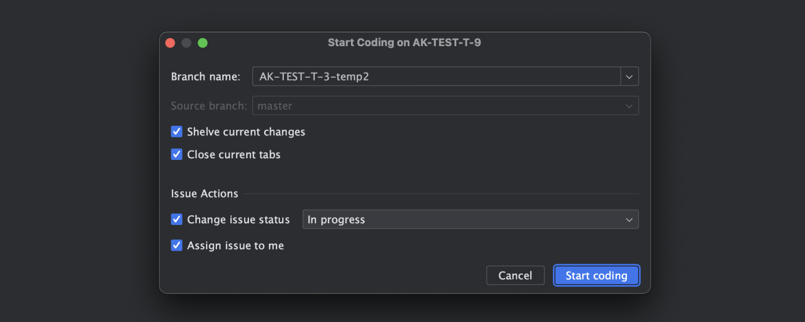Expand the Branch name dropdown arrow
805x322 pixels.
tap(630, 77)
